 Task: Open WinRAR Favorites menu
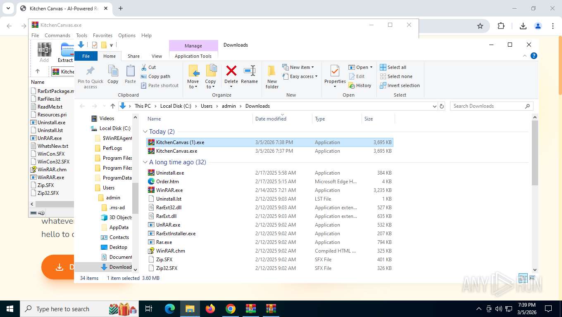pyautogui.click(x=102, y=35)
